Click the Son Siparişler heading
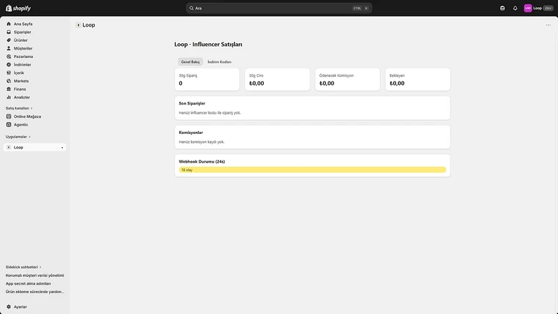This screenshot has height=314, width=558. pyautogui.click(x=192, y=103)
